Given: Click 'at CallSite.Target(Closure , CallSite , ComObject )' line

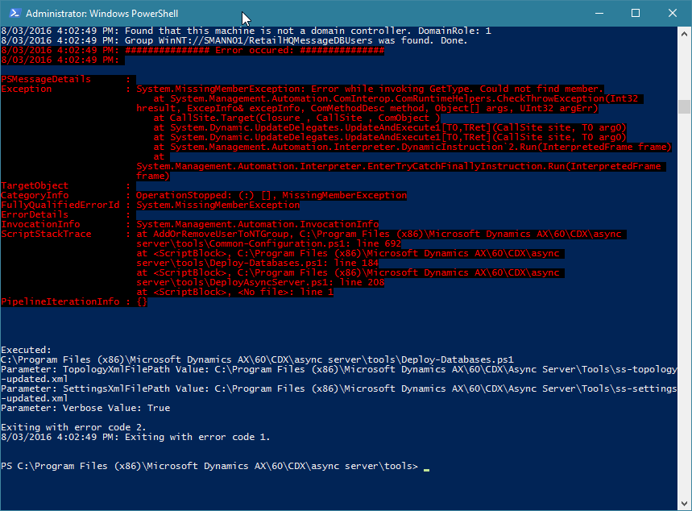Looking at the screenshot, I should (296, 118).
